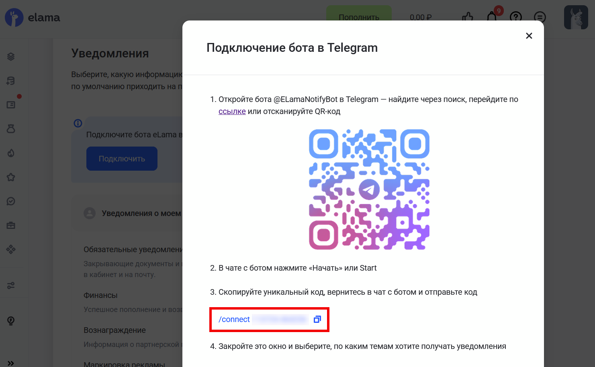The image size is (595, 367).
Task: Click the flame icon in the sidebar
Action: coord(11,153)
